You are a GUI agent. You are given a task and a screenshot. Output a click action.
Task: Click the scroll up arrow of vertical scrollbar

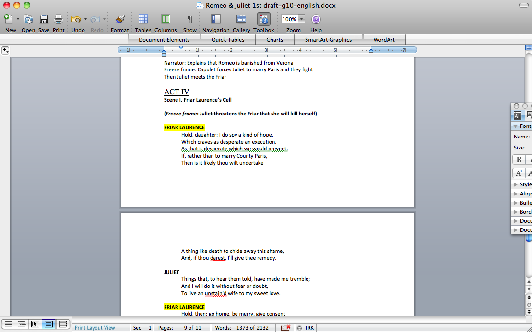(x=529, y=282)
